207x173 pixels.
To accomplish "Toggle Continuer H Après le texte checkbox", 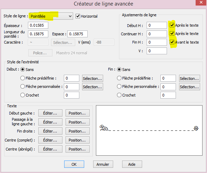I will pyautogui.click(x=172, y=34).
